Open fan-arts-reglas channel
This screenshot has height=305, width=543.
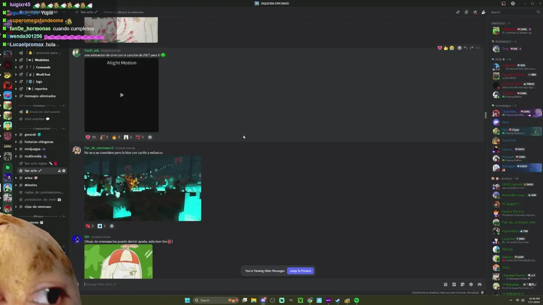pyautogui.click(x=41, y=164)
